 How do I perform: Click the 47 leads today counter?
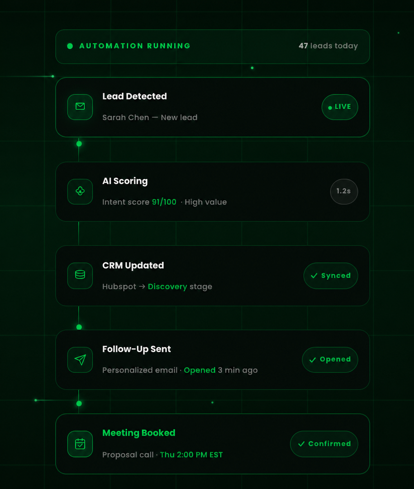pyautogui.click(x=328, y=46)
